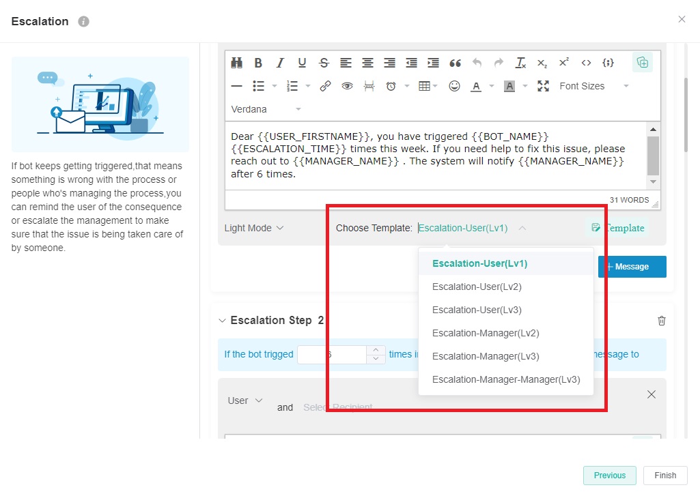Select the Escalation-Manager(Lv2) template

point(486,333)
